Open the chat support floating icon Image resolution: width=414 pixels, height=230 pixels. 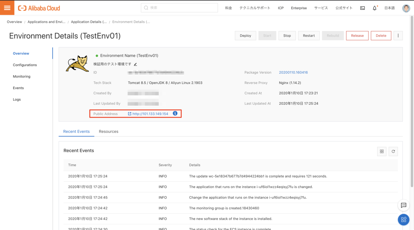click(404, 205)
